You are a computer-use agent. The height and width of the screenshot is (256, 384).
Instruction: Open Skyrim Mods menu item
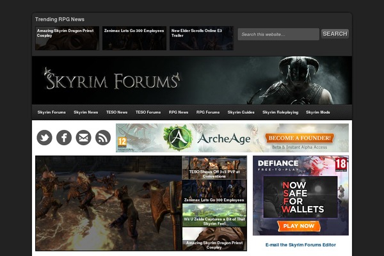click(318, 112)
